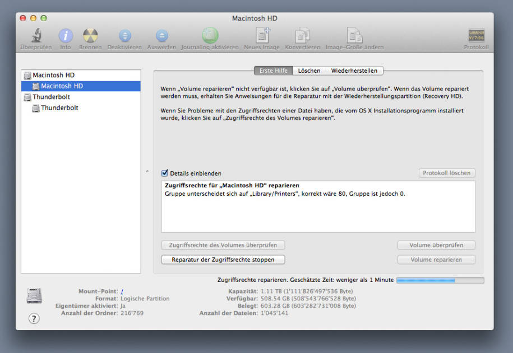Click the Belegt value 603.28 GB

[308, 306]
